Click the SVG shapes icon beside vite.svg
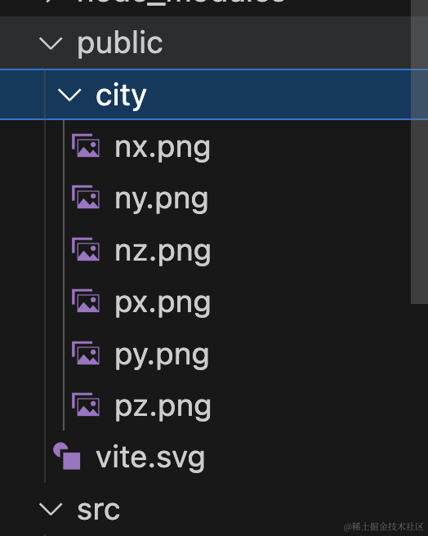Screen dimensions: 428x536 [x=67, y=457]
